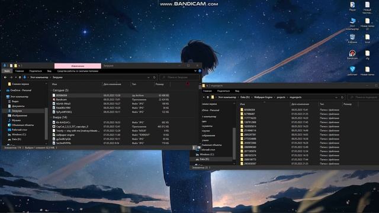Open the Вид tab in the Загрузки window
The height and width of the screenshot is (213, 379).
(49, 71)
